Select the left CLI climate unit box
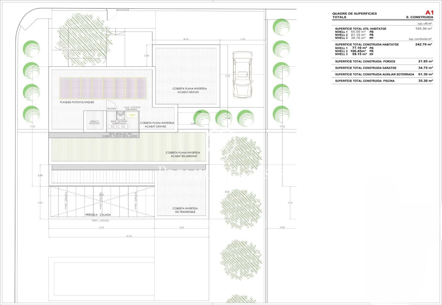Viewport: 442px width, 305px height. (112, 126)
